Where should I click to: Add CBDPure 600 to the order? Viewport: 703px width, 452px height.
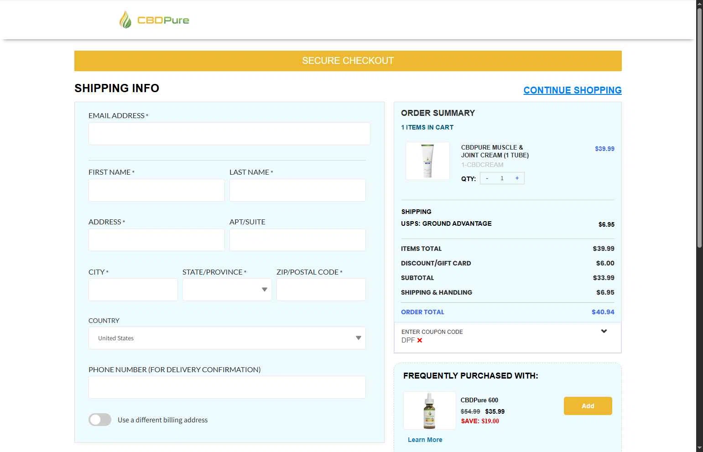coord(588,406)
